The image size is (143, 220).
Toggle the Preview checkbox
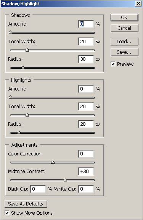[x=113, y=64]
